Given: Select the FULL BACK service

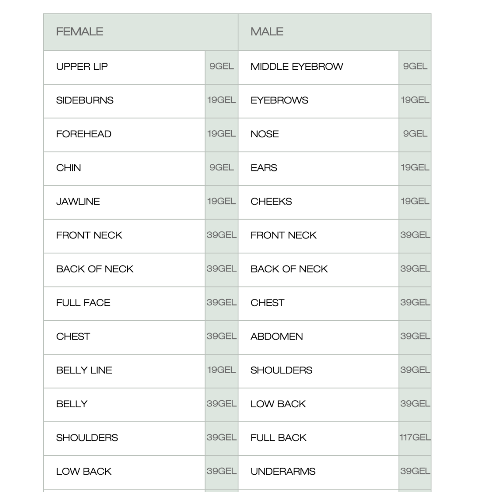Looking at the screenshot, I should point(318,439).
